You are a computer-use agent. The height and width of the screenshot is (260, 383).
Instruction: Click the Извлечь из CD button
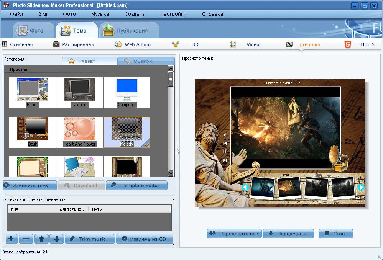point(144,239)
